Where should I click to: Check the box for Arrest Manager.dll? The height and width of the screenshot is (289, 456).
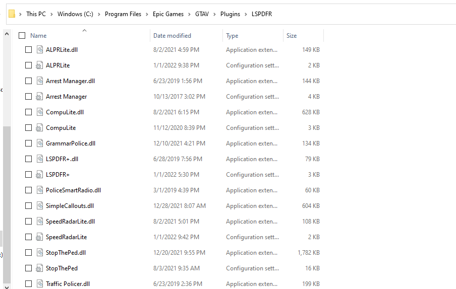pos(28,81)
